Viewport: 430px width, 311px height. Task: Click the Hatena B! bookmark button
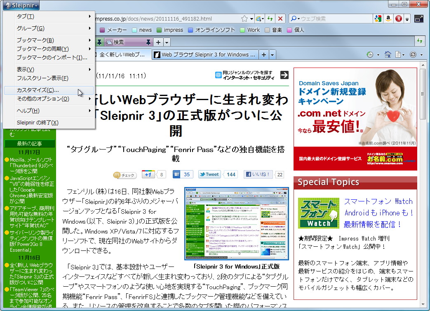[x=176, y=174]
